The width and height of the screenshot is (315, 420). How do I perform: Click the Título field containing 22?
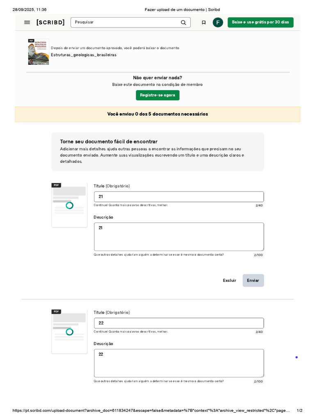(179, 323)
